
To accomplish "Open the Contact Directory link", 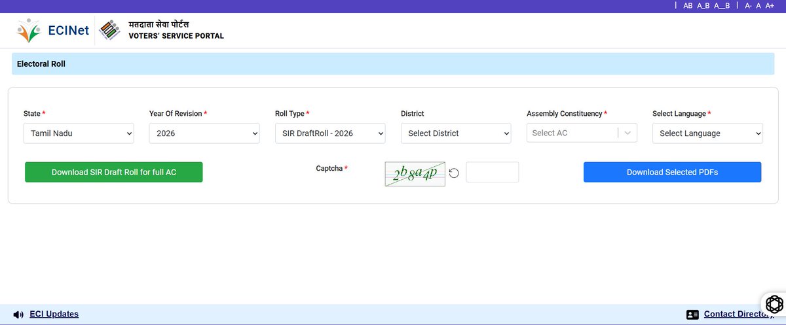I will [739, 315].
